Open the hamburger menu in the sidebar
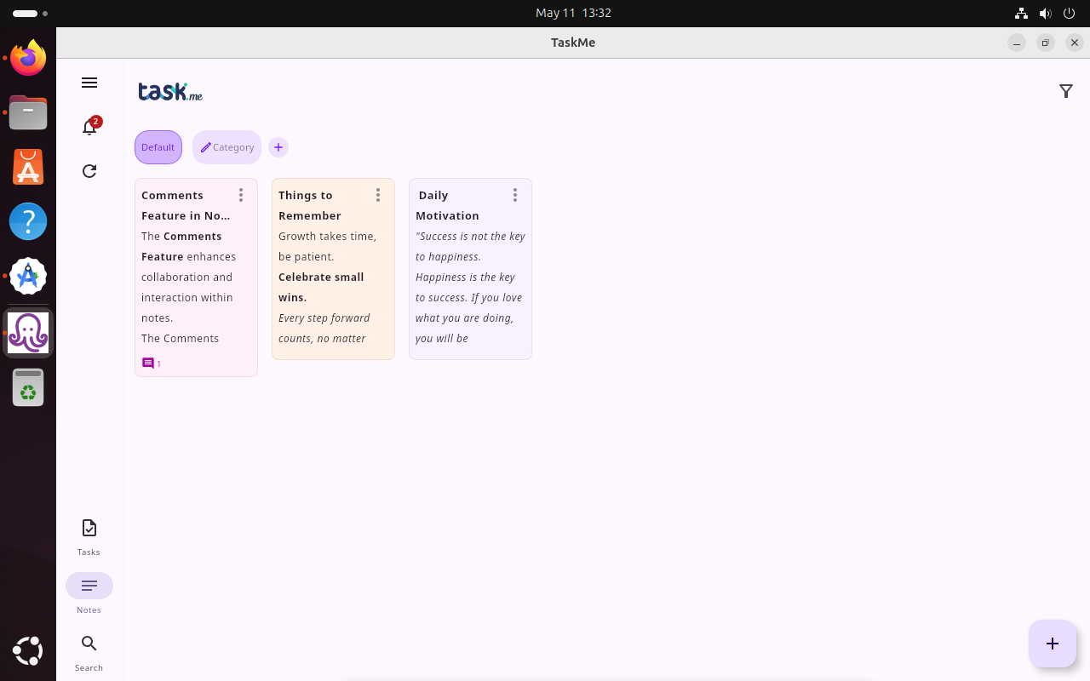 coord(89,83)
